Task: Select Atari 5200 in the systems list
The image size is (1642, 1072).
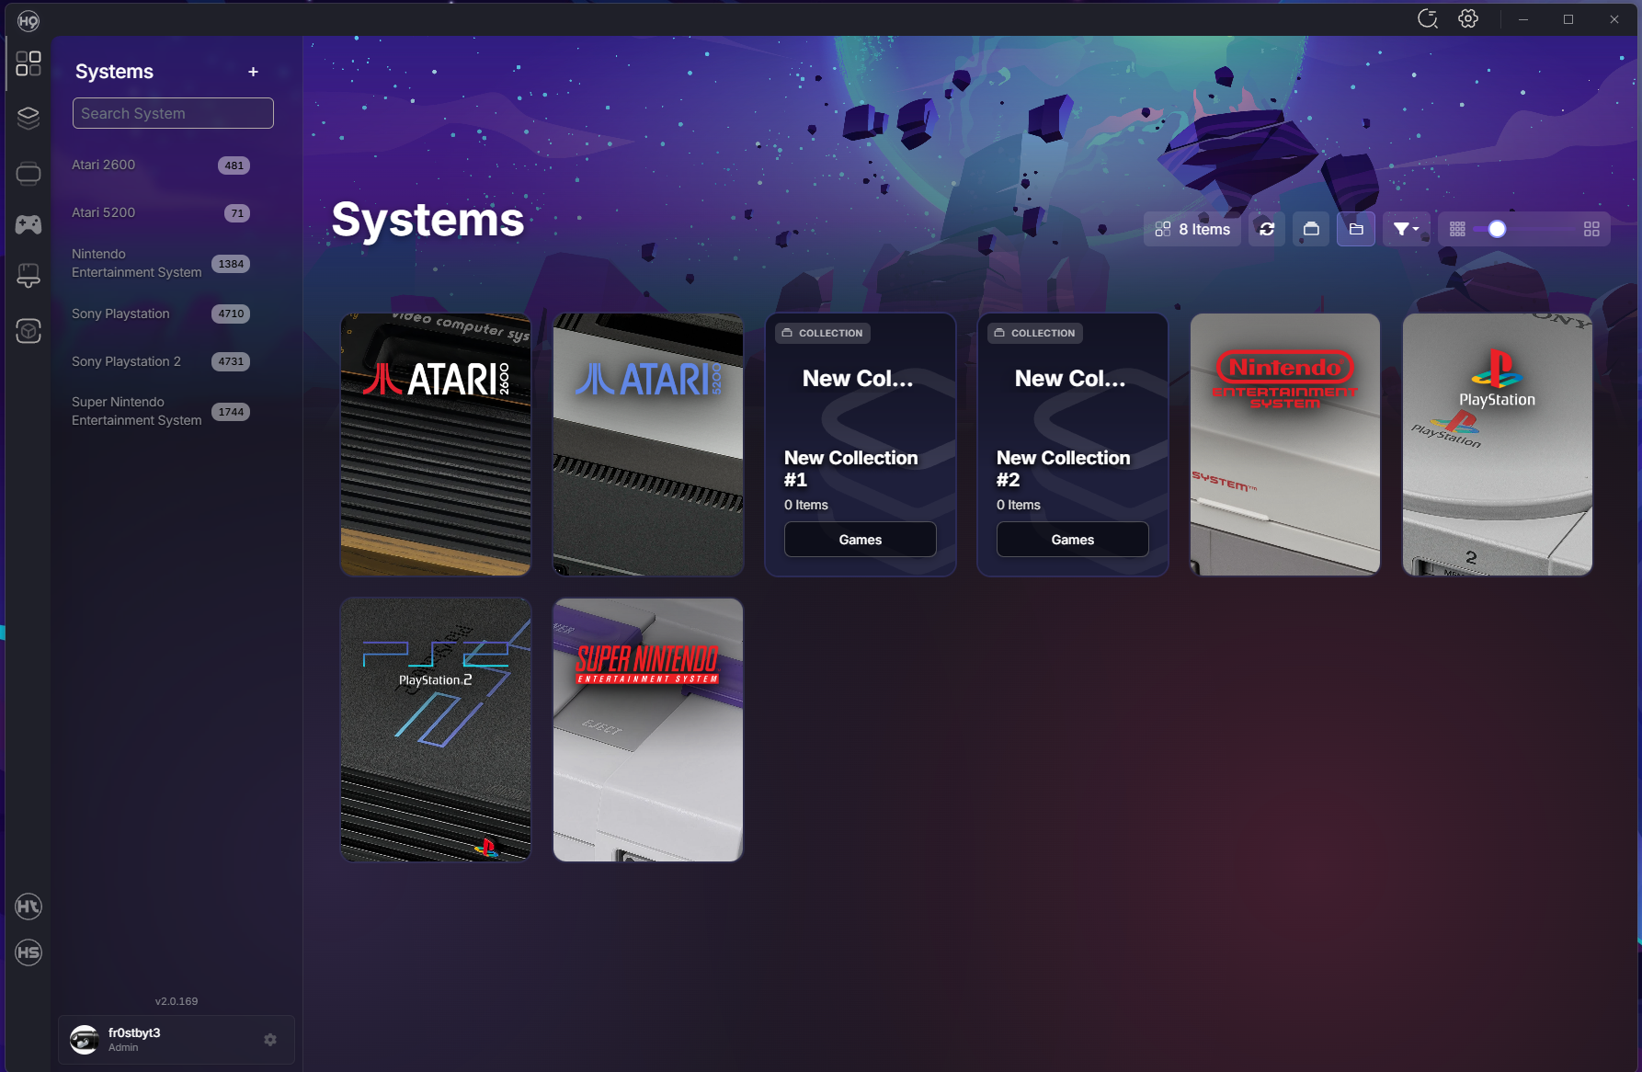Action: click(104, 212)
